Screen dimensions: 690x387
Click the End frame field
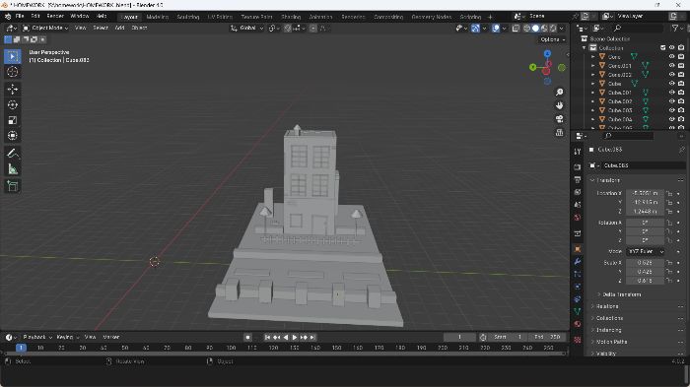point(547,337)
